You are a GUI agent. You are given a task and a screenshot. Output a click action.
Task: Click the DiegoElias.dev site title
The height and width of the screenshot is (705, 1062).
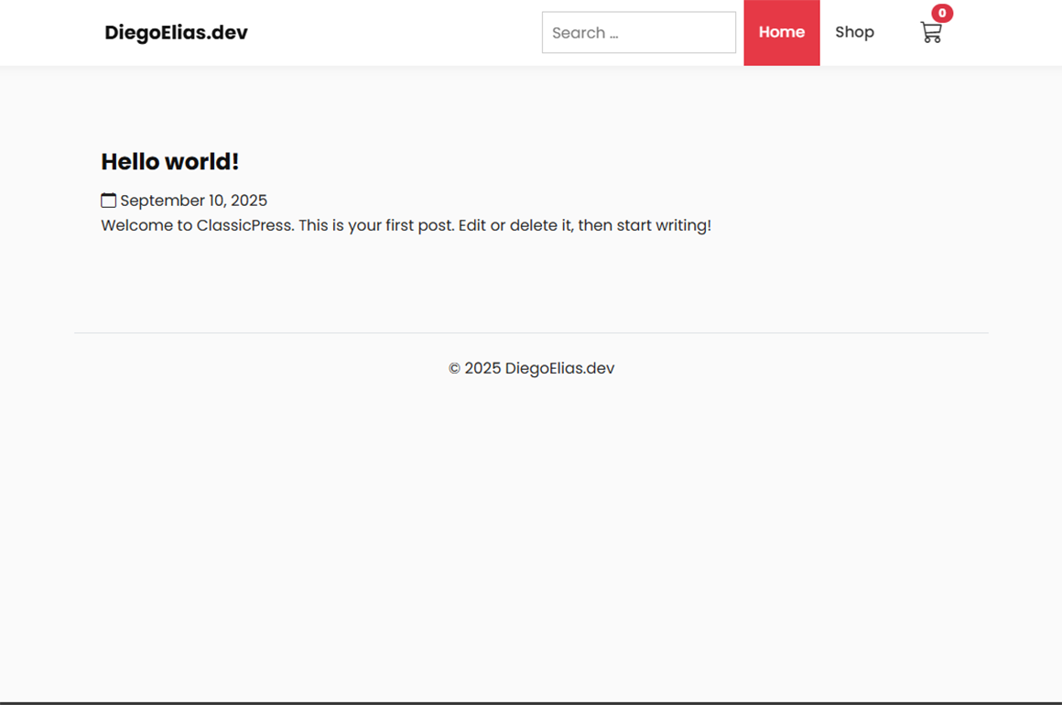(176, 33)
